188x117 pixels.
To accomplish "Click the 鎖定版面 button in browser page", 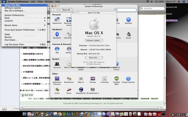I will click(x=27, y=95).
